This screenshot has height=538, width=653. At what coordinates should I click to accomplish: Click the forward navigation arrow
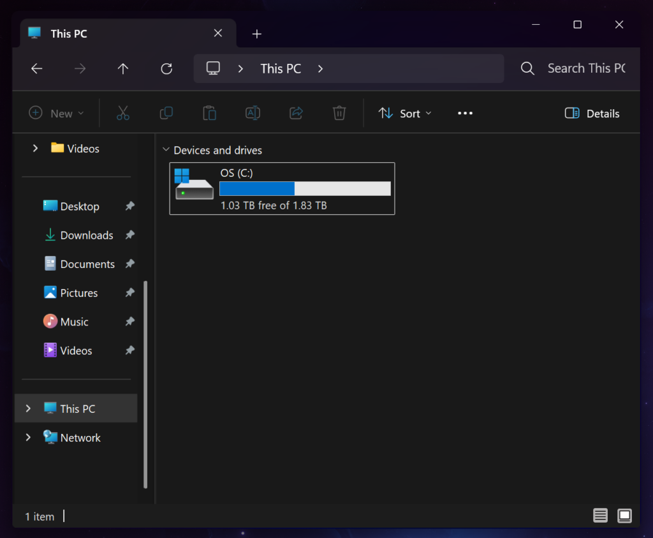(80, 68)
